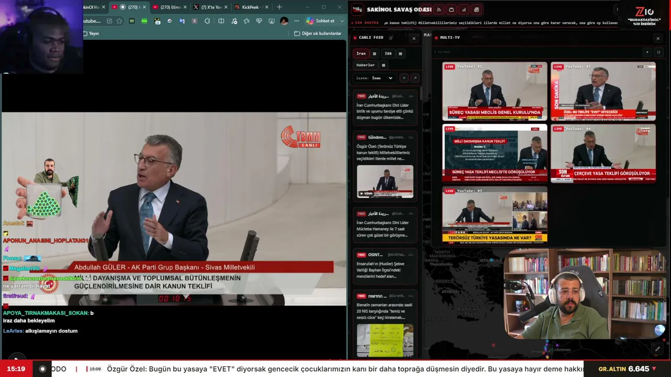
Task: Open the browser favorites list icon
Action: [246, 21]
